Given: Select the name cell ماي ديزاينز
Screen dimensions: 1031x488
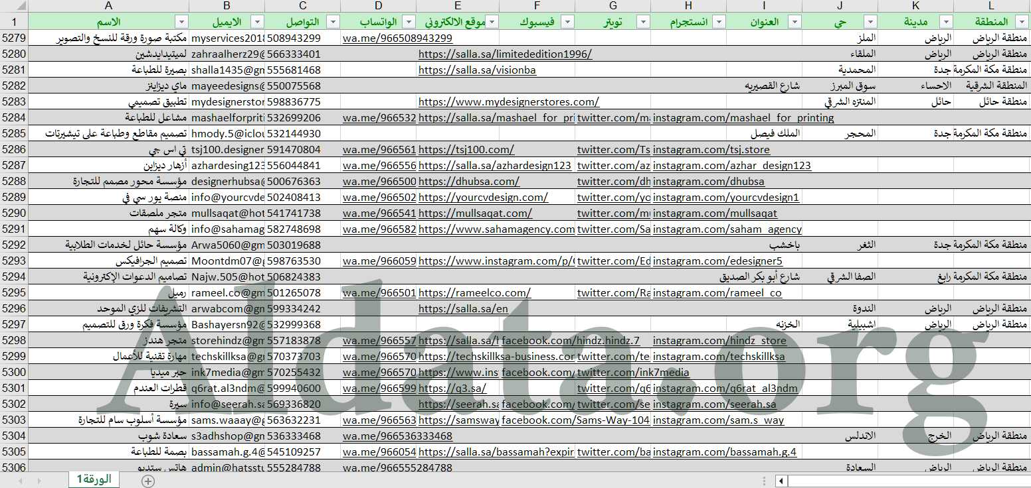Looking at the screenshot, I should point(108,86).
